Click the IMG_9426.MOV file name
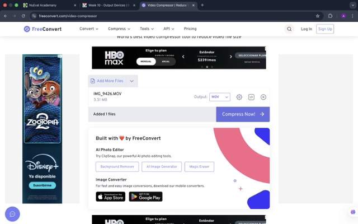 click(x=107, y=94)
